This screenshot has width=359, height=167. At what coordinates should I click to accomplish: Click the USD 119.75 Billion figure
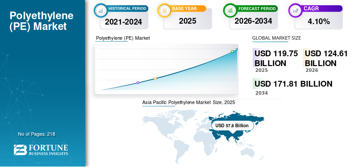pos(276,58)
